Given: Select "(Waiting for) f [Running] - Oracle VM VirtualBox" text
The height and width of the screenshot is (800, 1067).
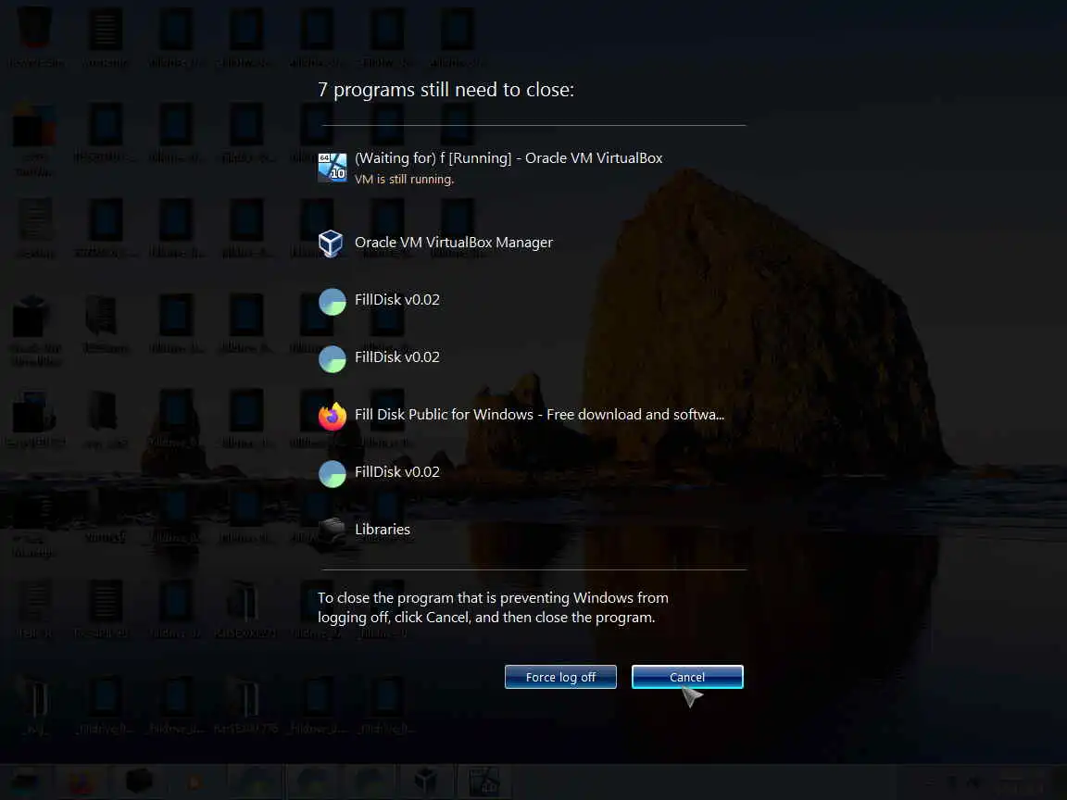Looking at the screenshot, I should (508, 158).
